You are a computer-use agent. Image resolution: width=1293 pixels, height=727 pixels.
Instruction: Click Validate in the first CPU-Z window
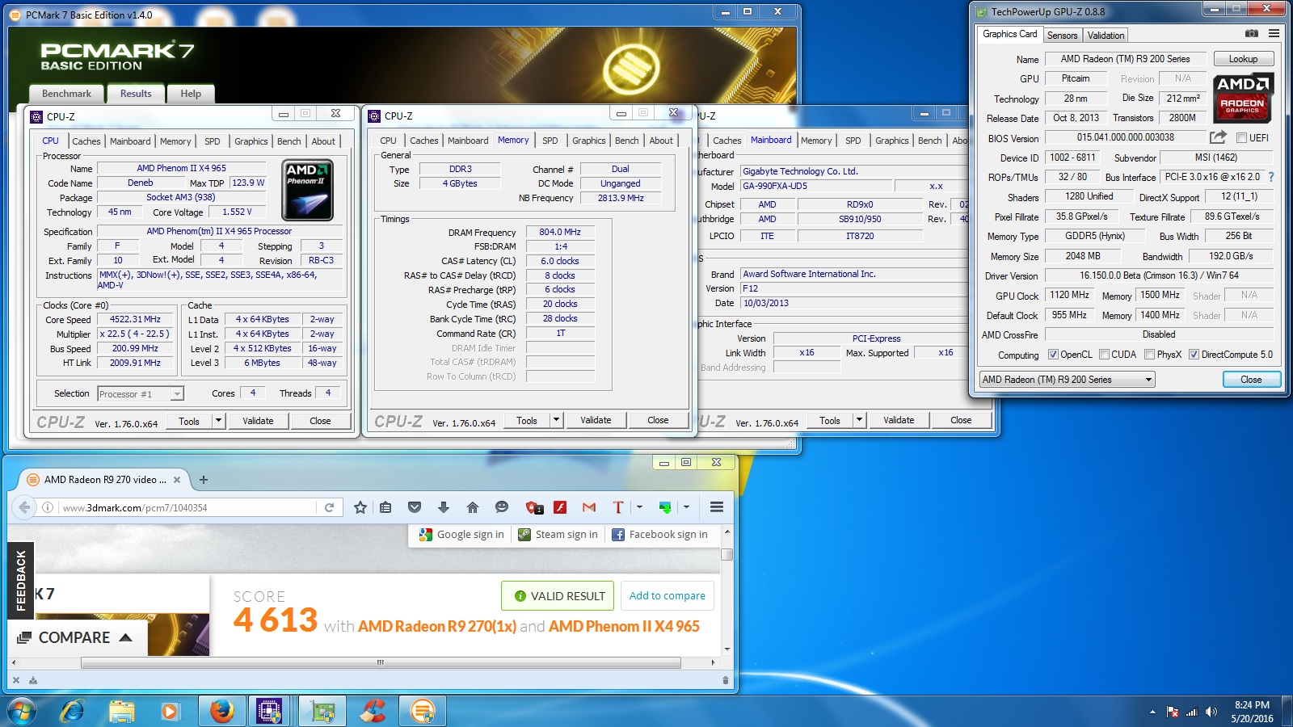(258, 421)
